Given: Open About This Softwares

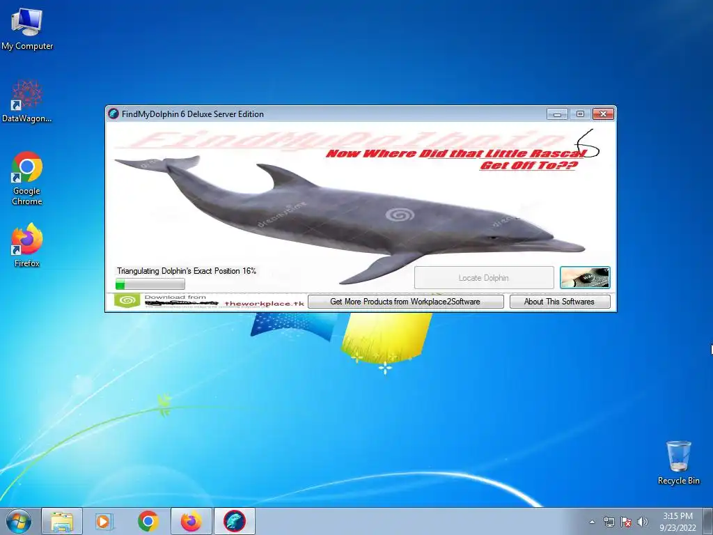Looking at the screenshot, I should tap(560, 302).
